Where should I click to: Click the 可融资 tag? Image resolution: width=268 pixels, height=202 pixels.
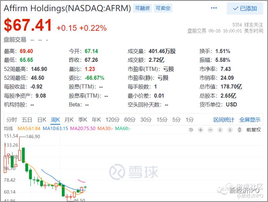pos(142,8)
